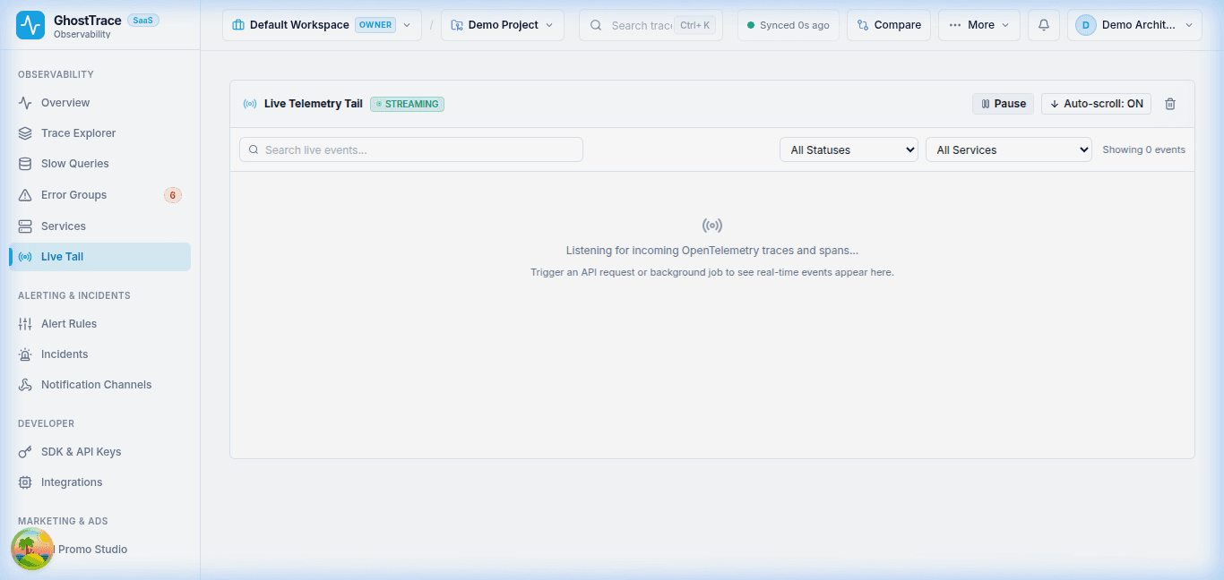
Task: Click the Integrations chip icon
Action: [25, 482]
